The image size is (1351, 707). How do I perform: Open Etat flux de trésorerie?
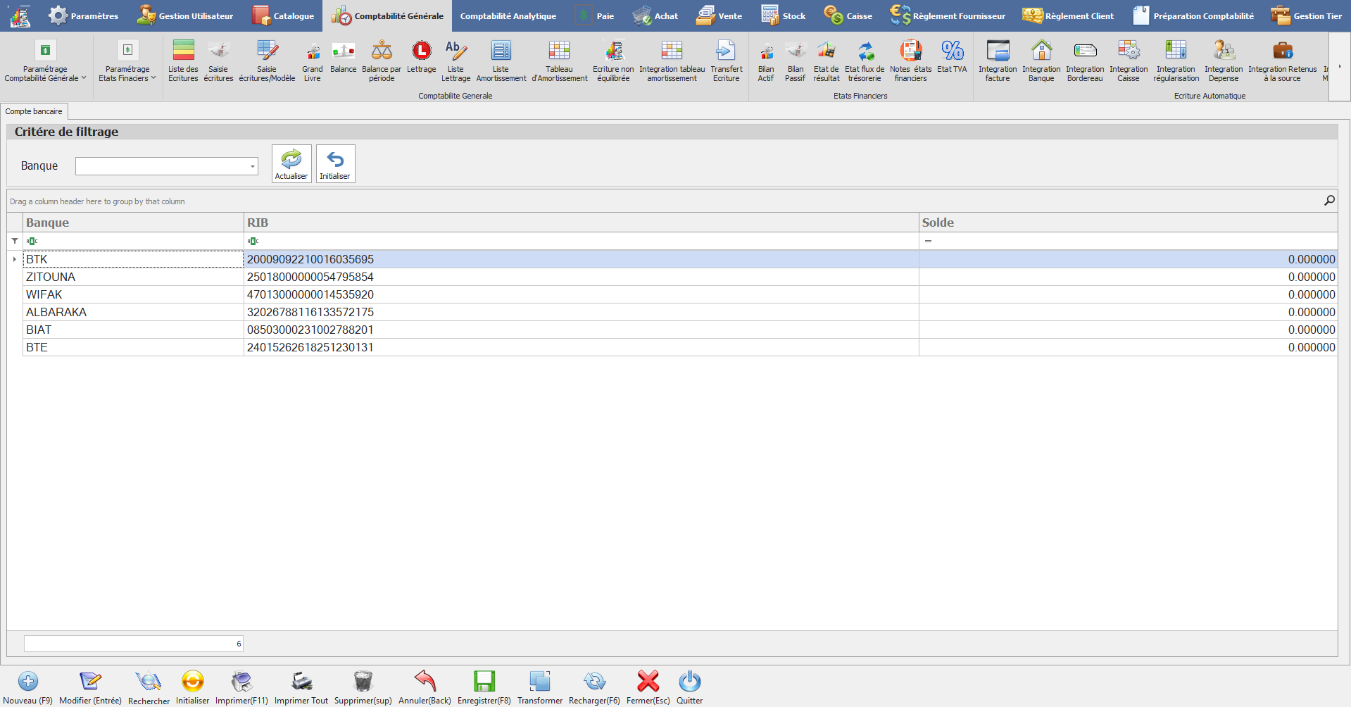click(x=865, y=61)
